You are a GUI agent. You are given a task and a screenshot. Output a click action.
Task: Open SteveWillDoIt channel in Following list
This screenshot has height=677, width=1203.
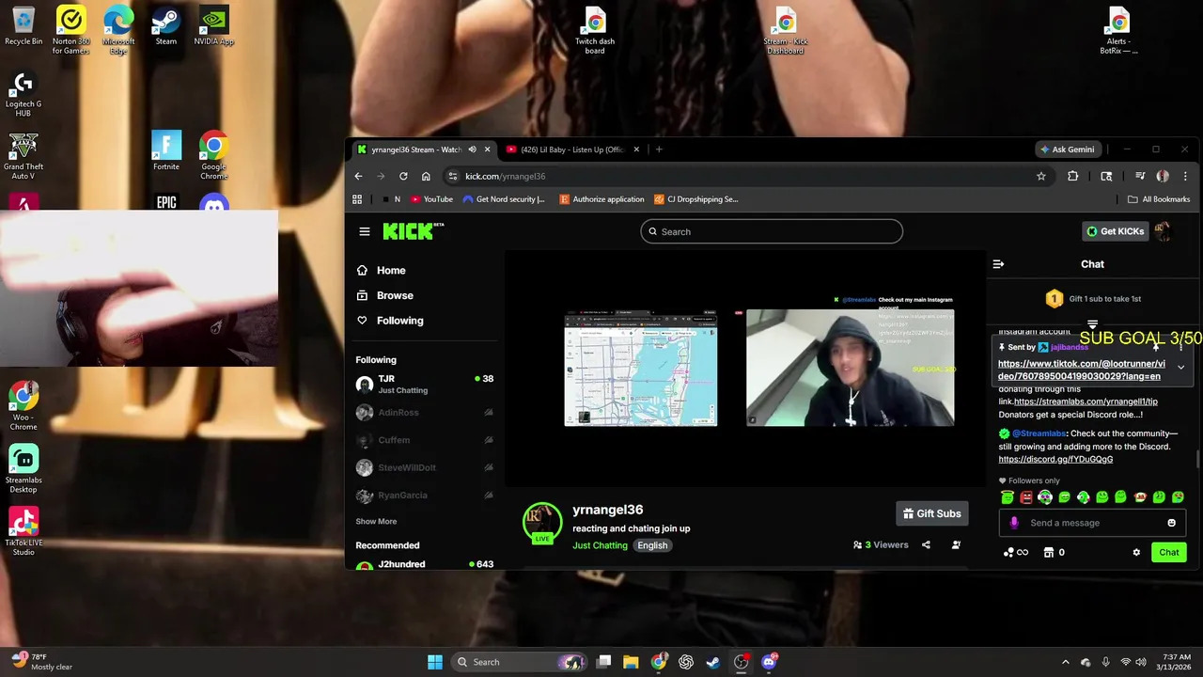[425, 467]
